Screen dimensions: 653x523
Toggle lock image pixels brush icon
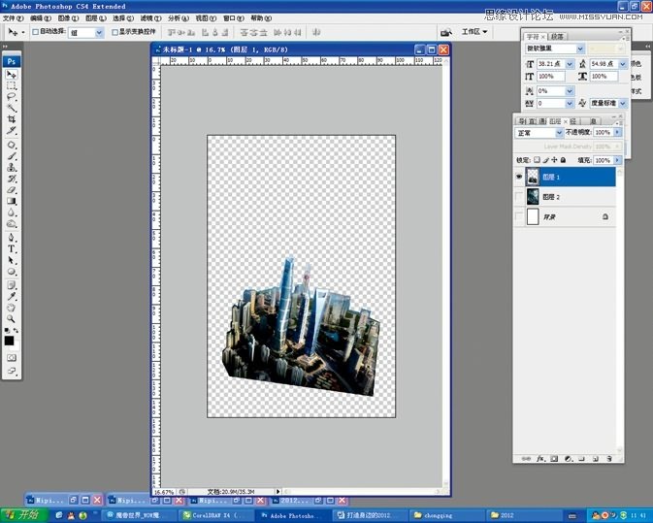point(546,160)
